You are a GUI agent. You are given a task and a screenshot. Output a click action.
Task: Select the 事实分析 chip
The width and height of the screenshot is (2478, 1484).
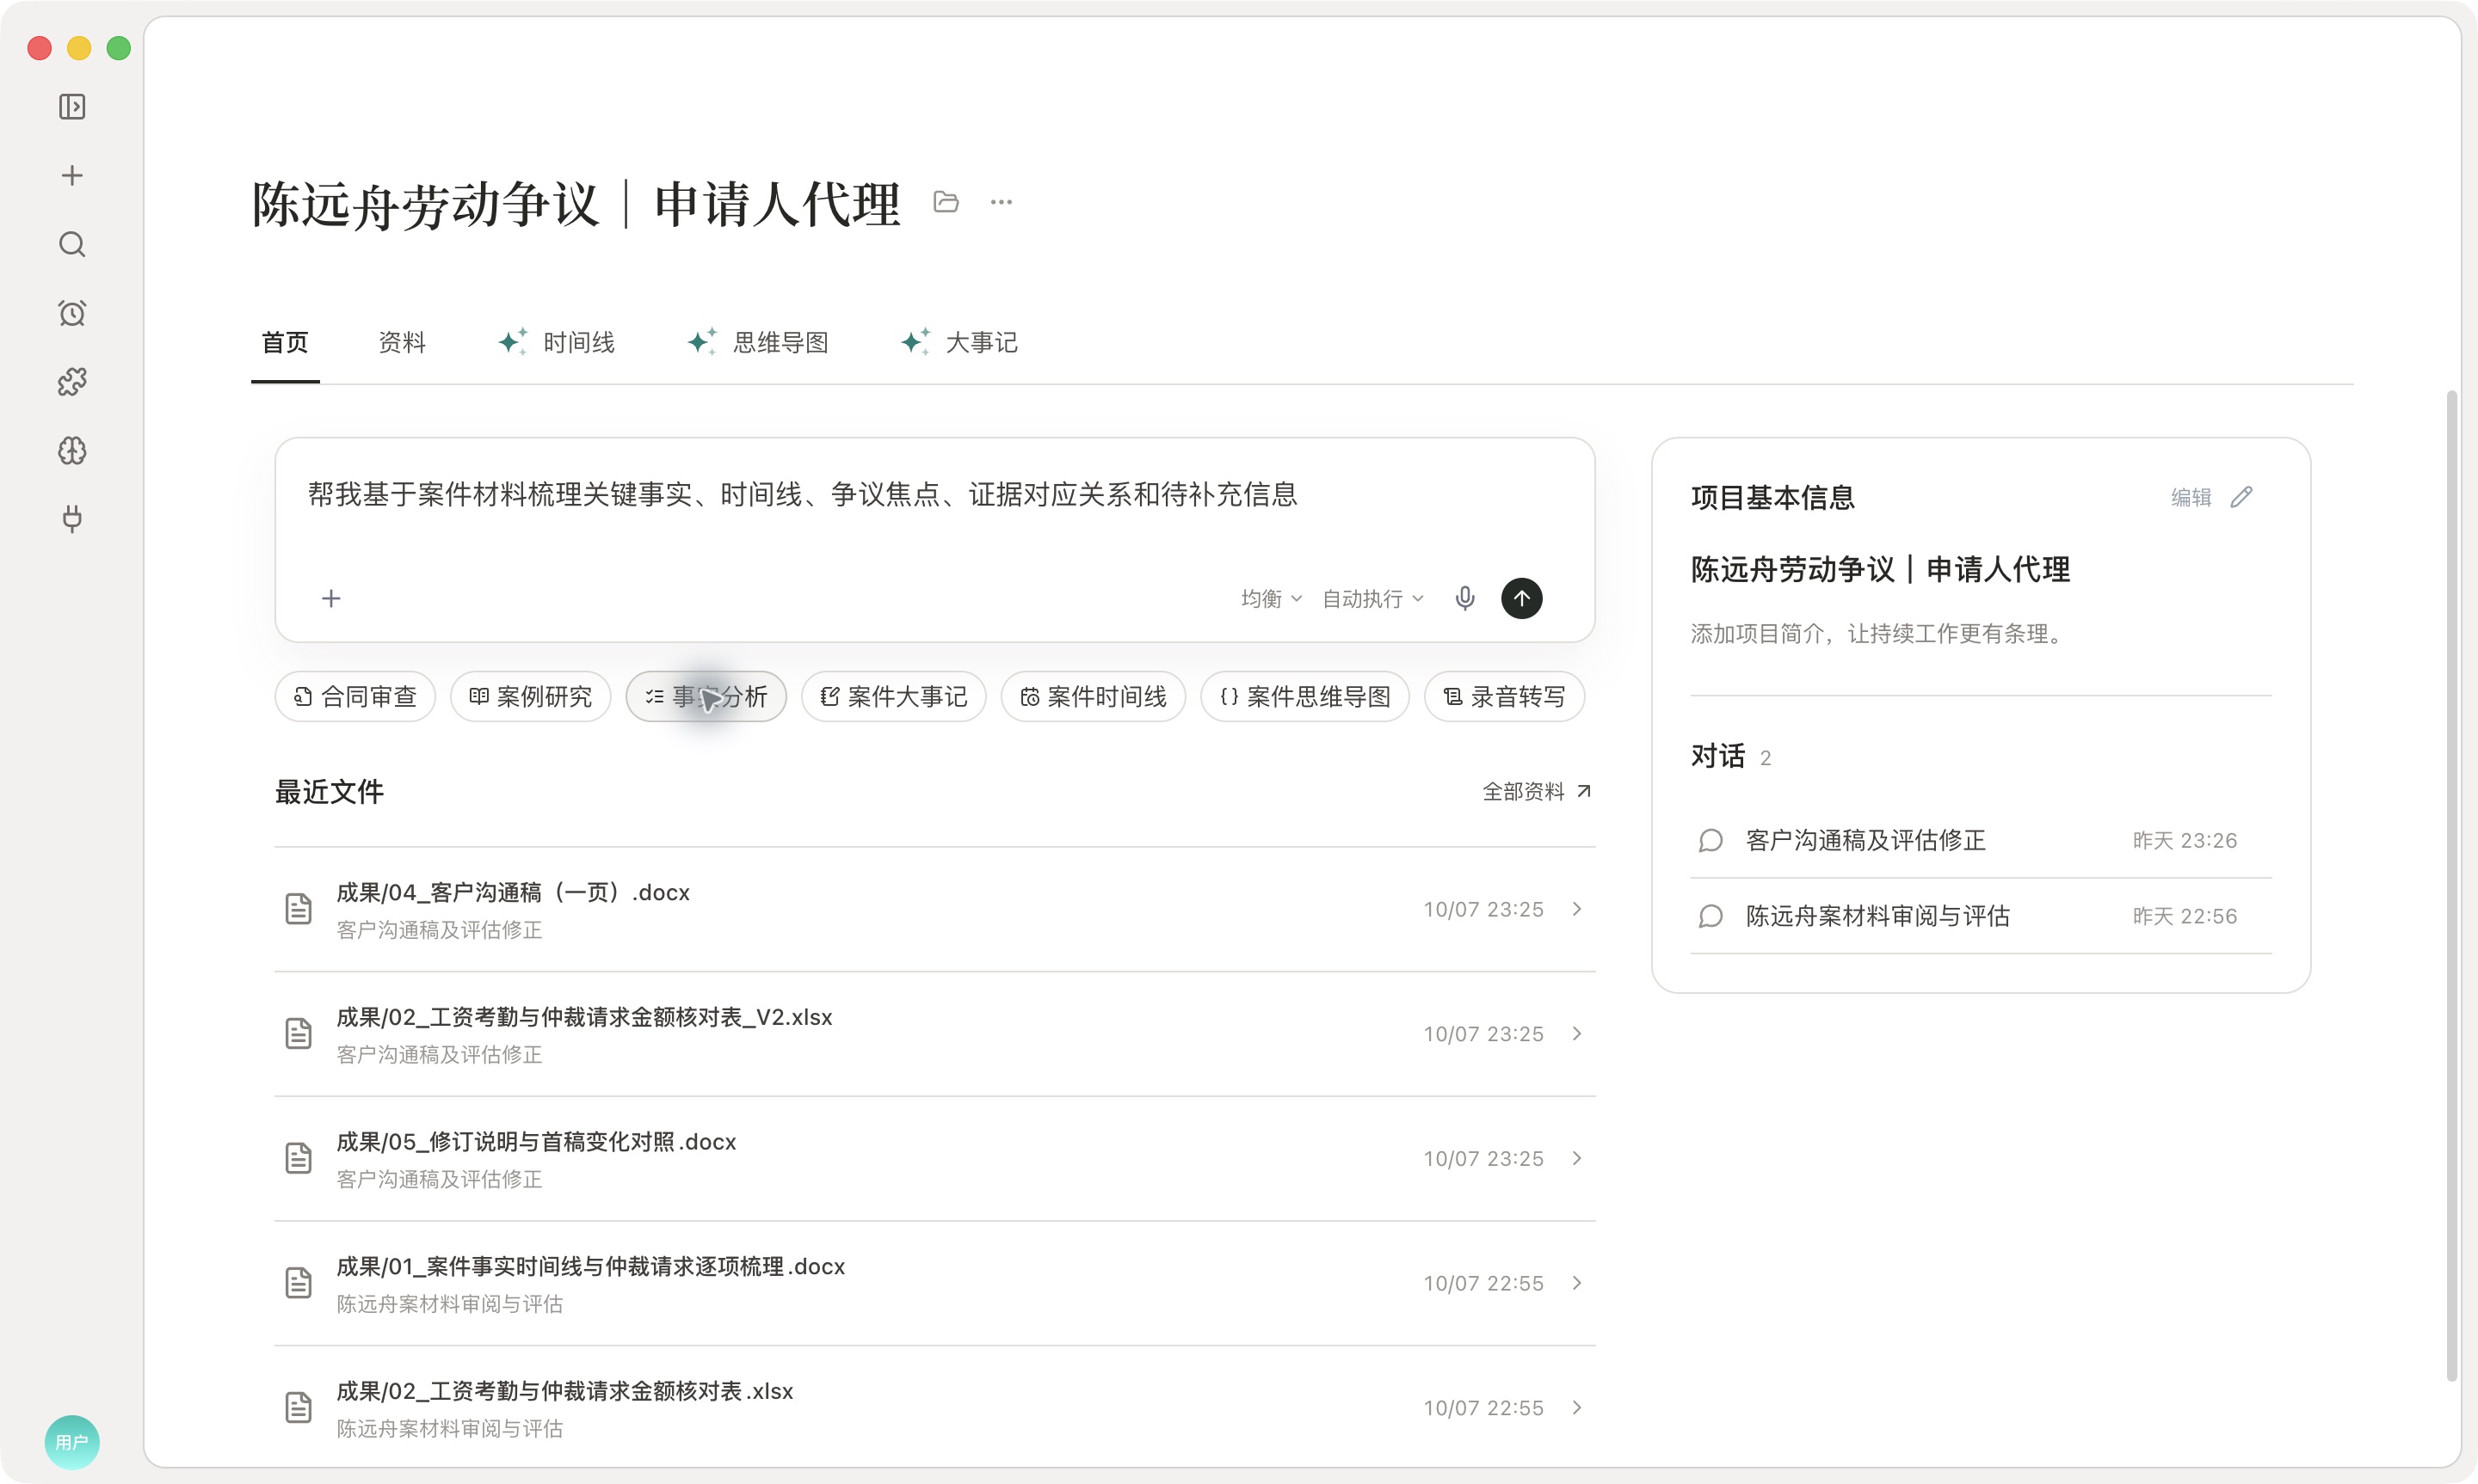pos(706,696)
